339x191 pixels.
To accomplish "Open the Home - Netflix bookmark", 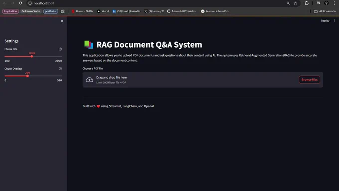I will 82,11.
